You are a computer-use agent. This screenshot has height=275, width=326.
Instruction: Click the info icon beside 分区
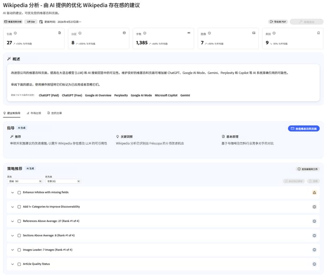click(80, 33)
